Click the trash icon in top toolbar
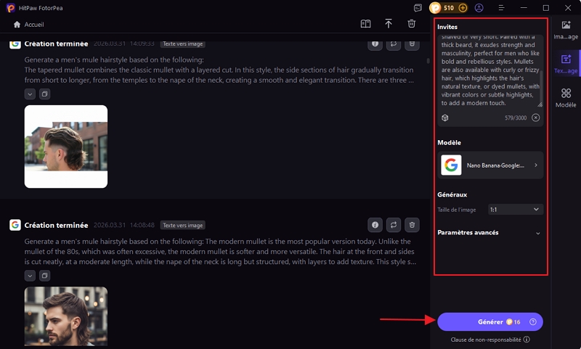This screenshot has height=349, width=581. coord(411,24)
